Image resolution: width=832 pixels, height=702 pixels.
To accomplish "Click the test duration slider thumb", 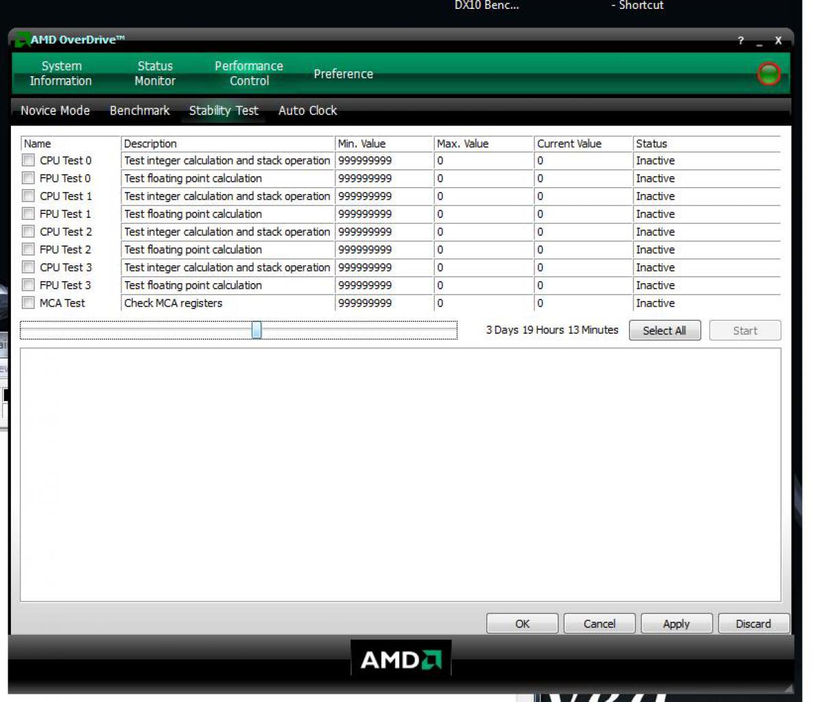I will click(x=257, y=330).
